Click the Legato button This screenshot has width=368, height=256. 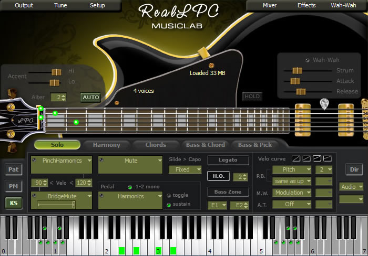point(228,160)
